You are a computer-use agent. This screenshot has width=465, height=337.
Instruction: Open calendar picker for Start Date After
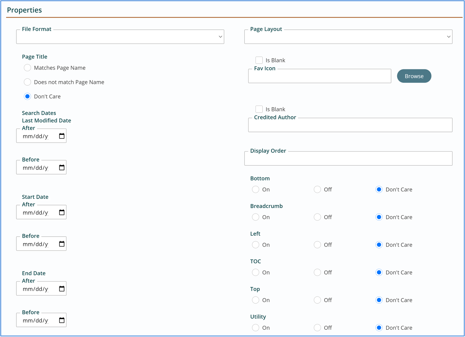click(x=62, y=212)
